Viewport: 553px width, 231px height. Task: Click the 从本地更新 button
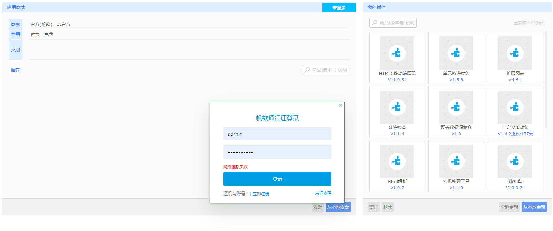tap(534, 207)
